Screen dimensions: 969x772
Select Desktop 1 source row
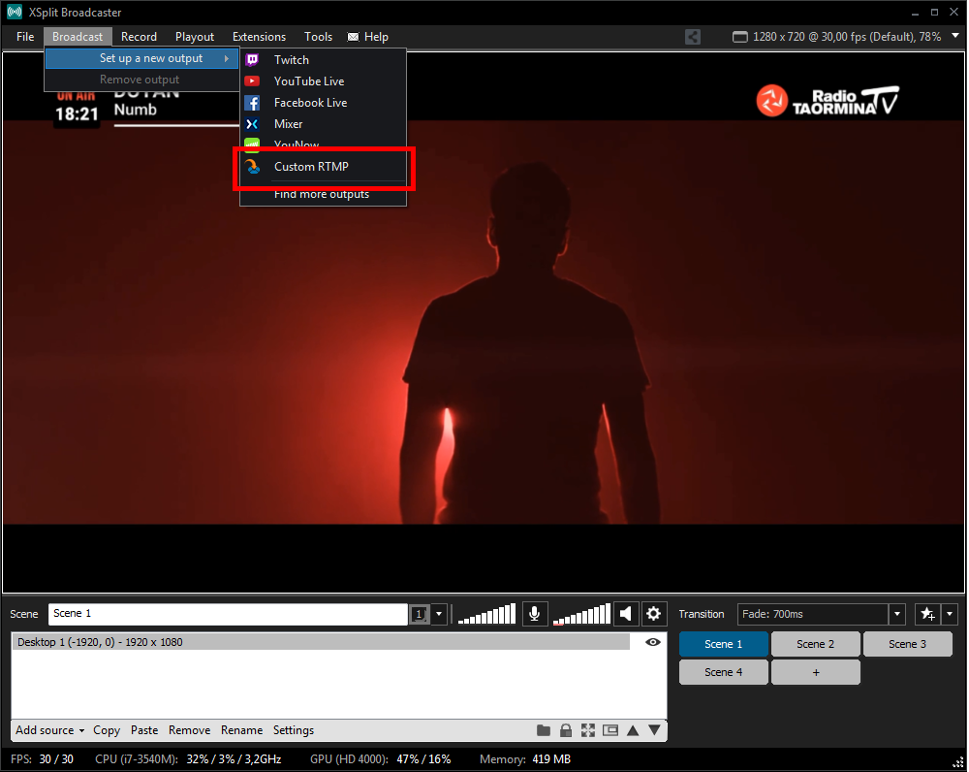(x=321, y=642)
